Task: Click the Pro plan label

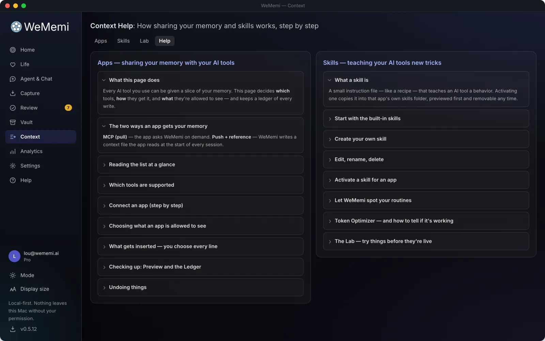Action: tap(27, 260)
